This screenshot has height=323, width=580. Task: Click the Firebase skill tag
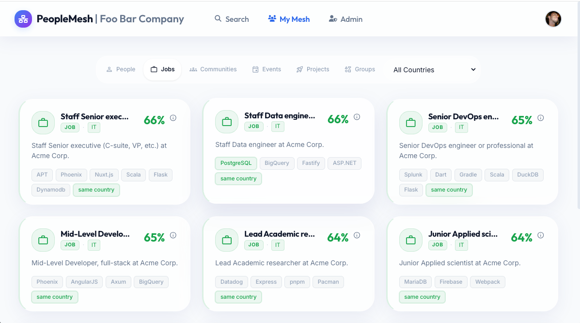point(451,282)
